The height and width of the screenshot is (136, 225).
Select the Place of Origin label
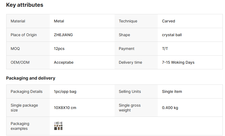24,35
